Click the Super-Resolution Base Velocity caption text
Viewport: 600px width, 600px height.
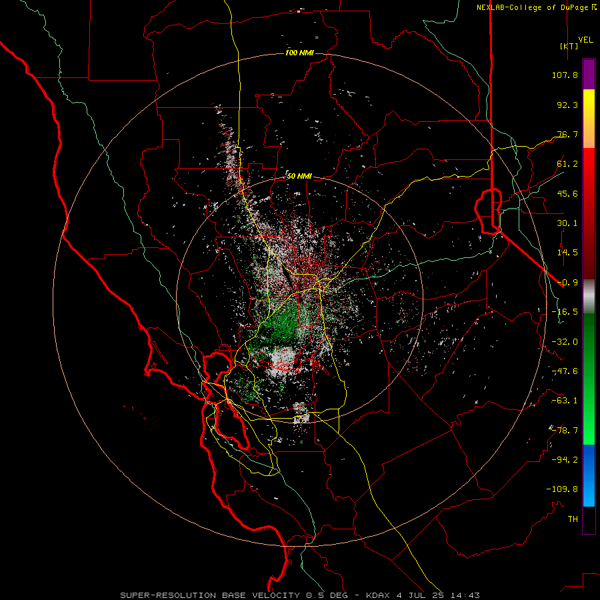299,595
